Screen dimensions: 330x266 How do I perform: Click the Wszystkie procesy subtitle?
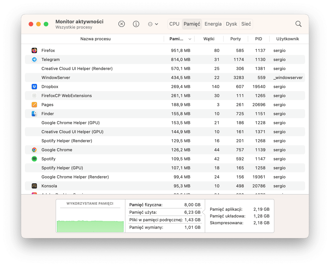pyautogui.click(x=74, y=27)
